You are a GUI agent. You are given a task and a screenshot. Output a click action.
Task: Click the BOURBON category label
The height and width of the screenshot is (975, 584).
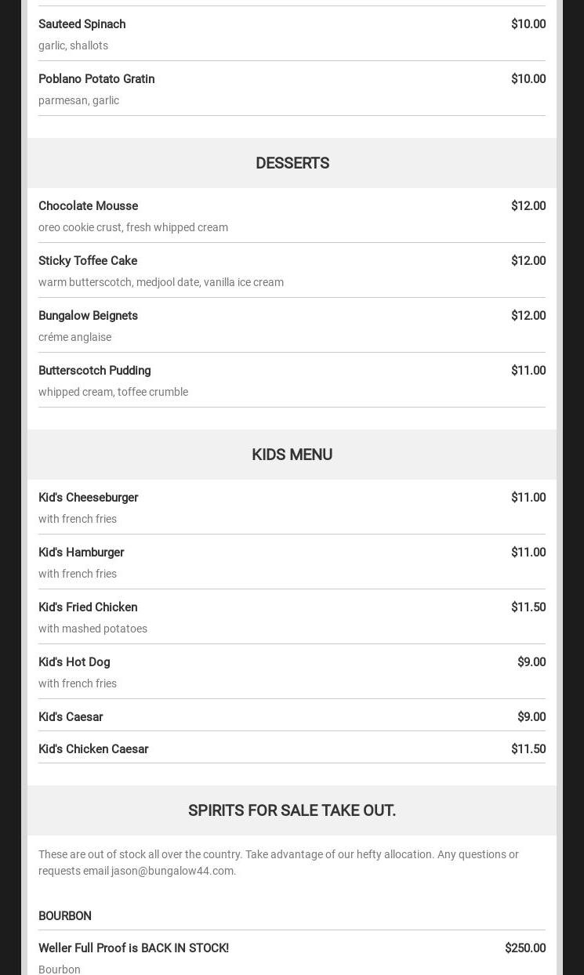[x=65, y=916]
